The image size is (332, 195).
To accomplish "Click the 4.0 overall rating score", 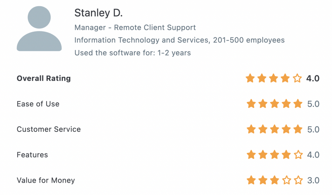I will coord(313,79).
